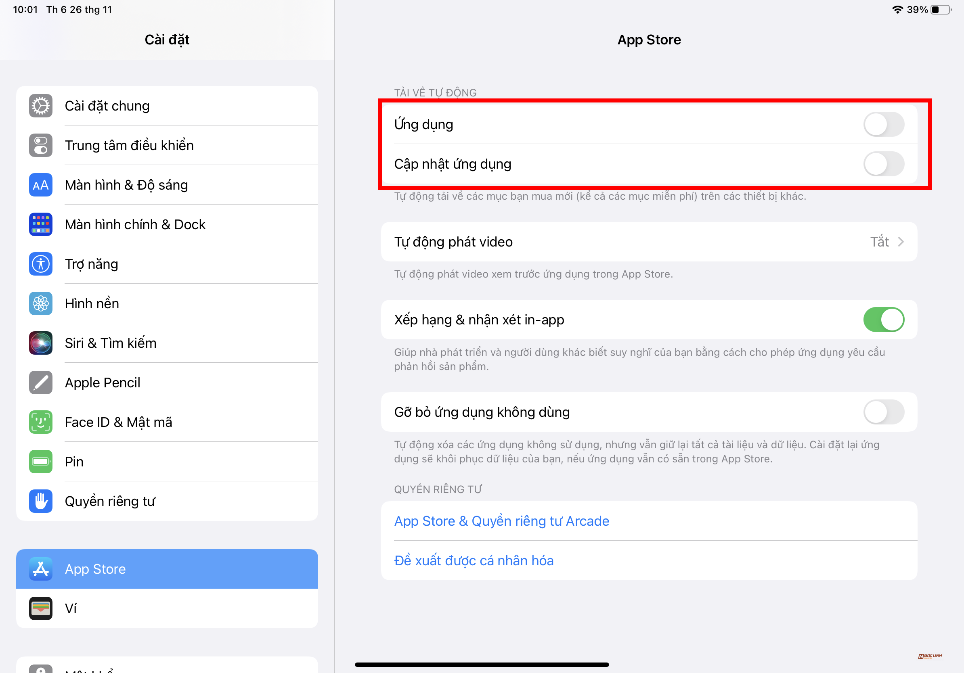Select the Trợ năng accessibility icon

(x=40, y=264)
